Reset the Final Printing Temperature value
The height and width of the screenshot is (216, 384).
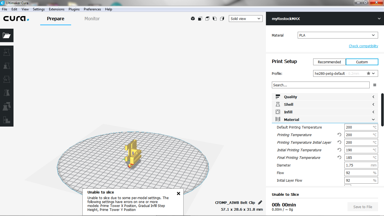pos(339,157)
